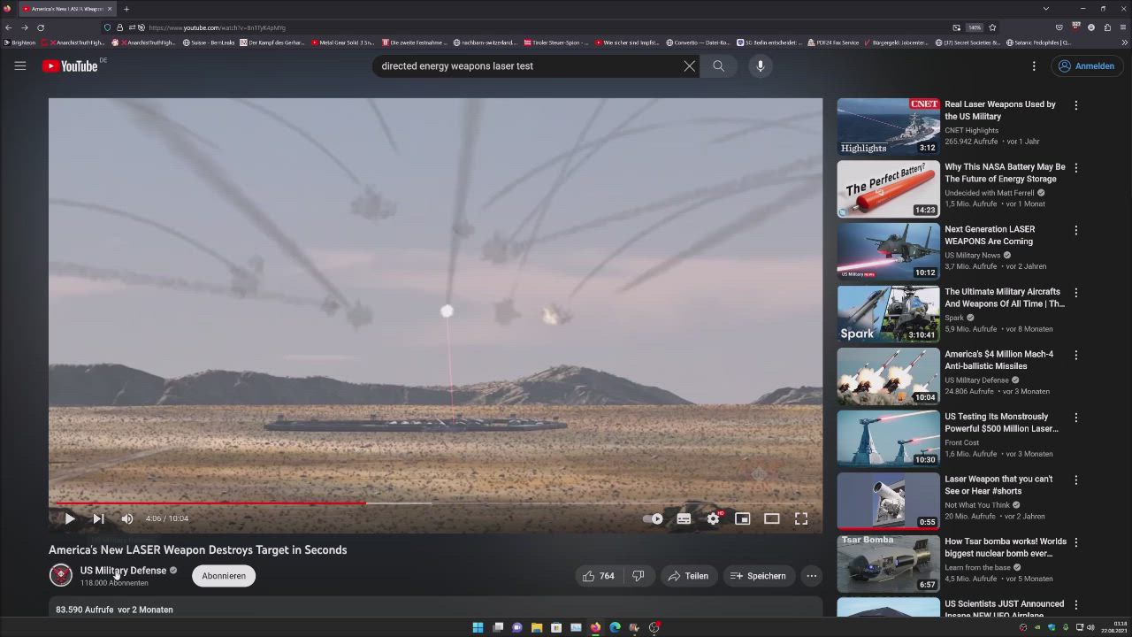
Task: Enter fullscreen mode
Action: click(x=800, y=518)
